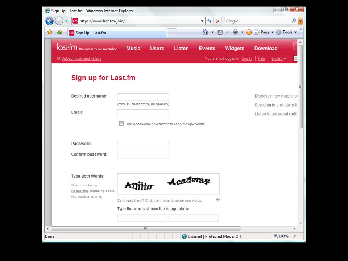
Task: Click the tab's Last.fm favicon
Action: pos(71,33)
